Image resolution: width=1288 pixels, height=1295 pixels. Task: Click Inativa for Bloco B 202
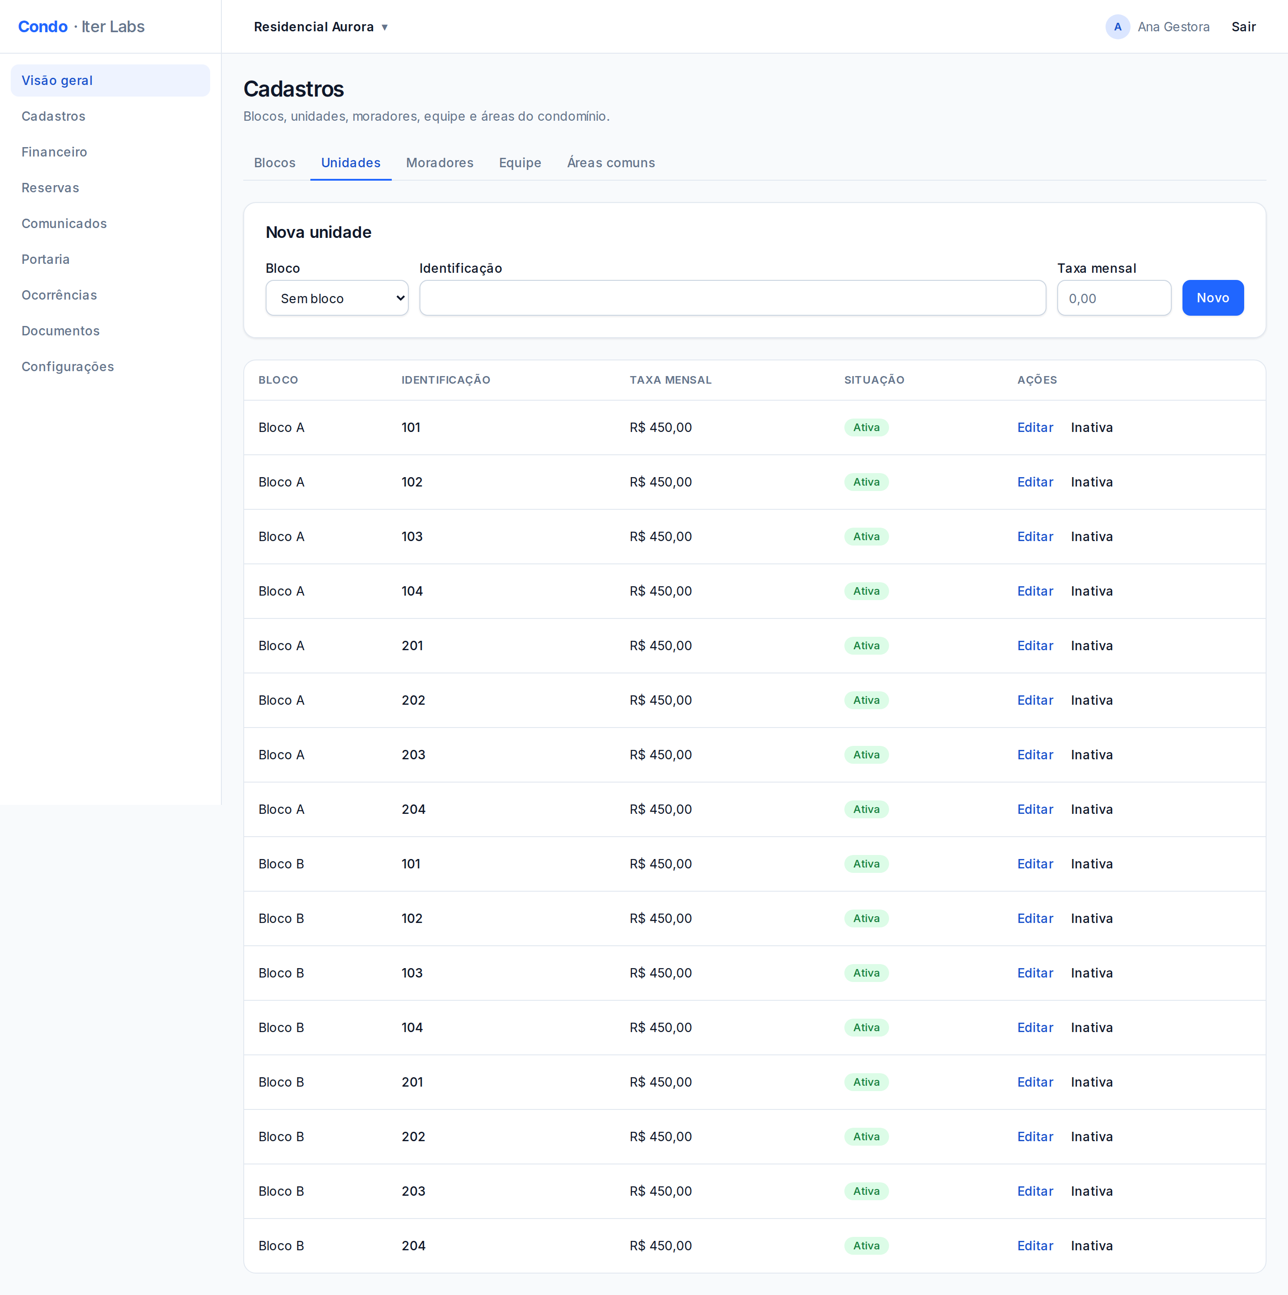coord(1092,1137)
